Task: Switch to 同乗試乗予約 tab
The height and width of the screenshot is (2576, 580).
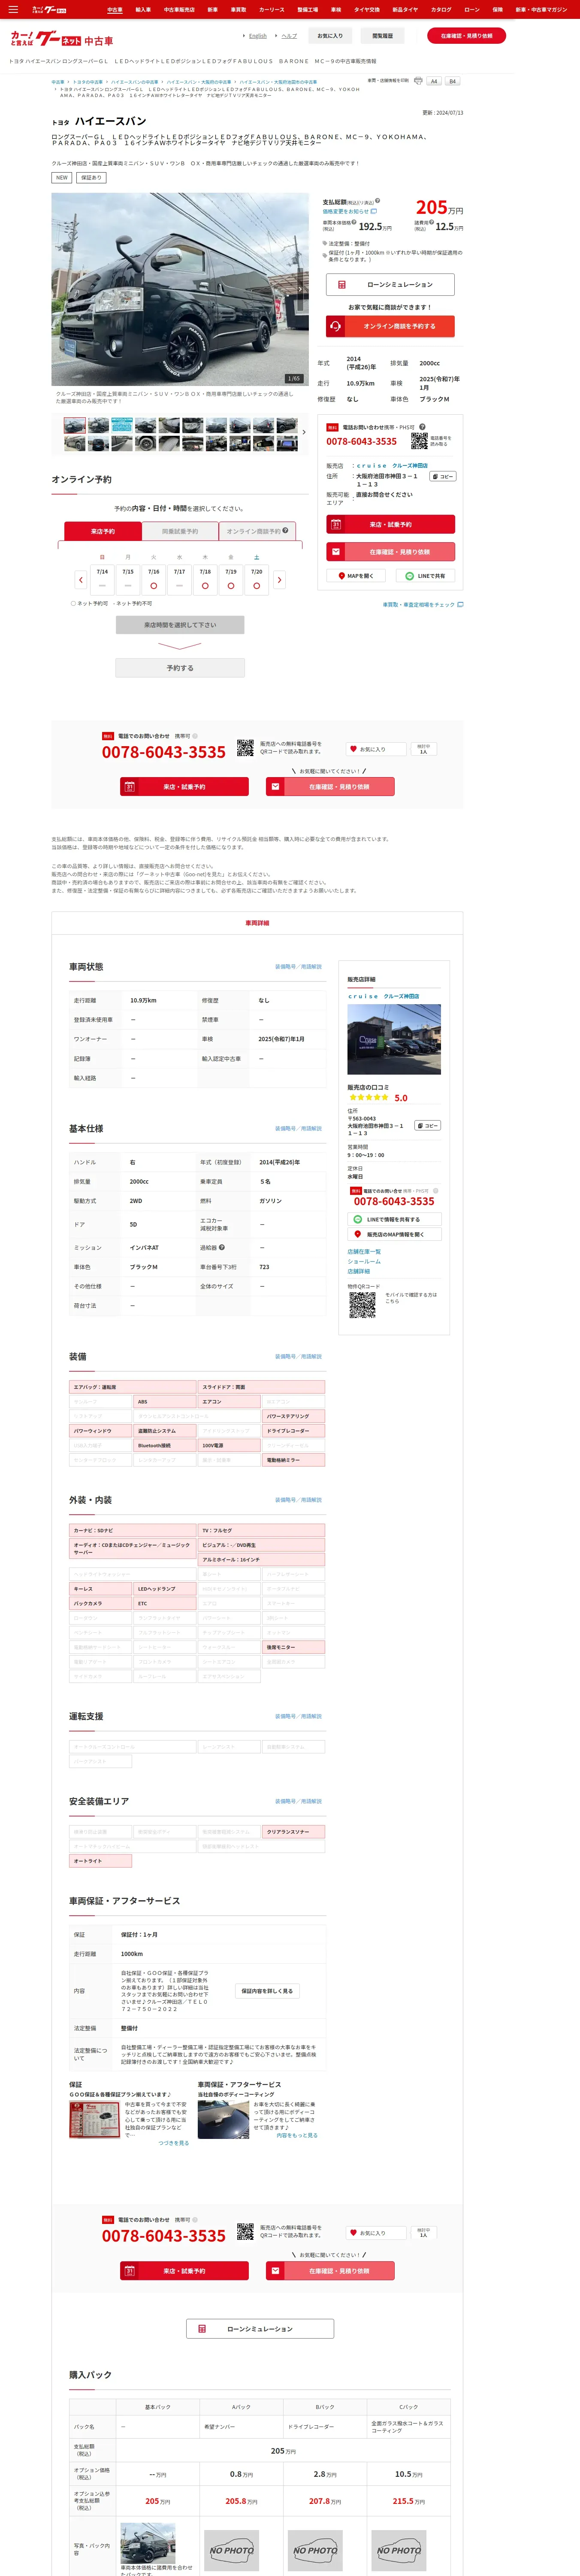Action: [180, 531]
